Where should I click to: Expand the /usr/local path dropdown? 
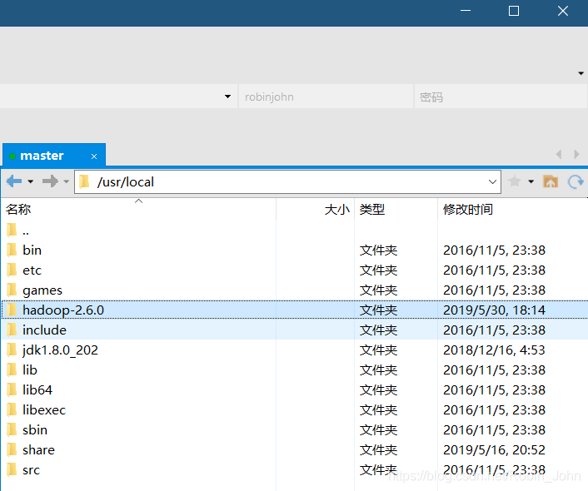(492, 181)
